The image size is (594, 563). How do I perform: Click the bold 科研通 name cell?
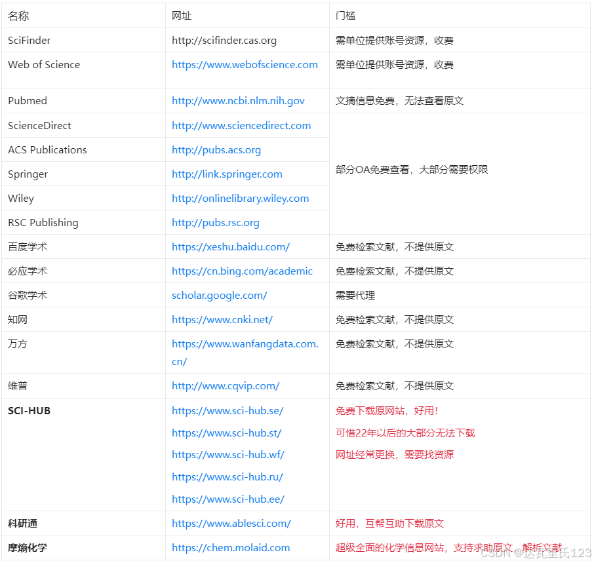83,523
